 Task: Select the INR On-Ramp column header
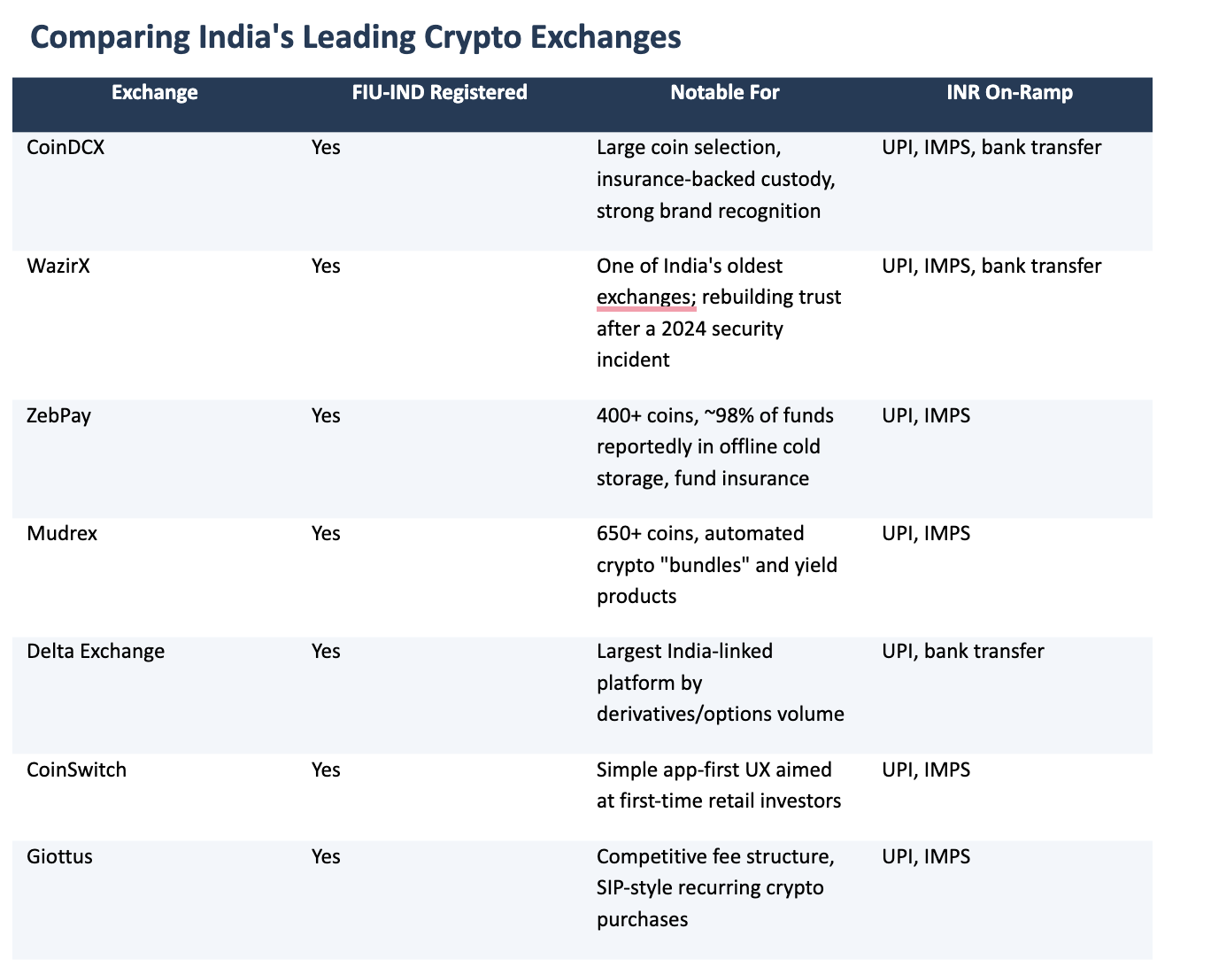pos(1010,92)
